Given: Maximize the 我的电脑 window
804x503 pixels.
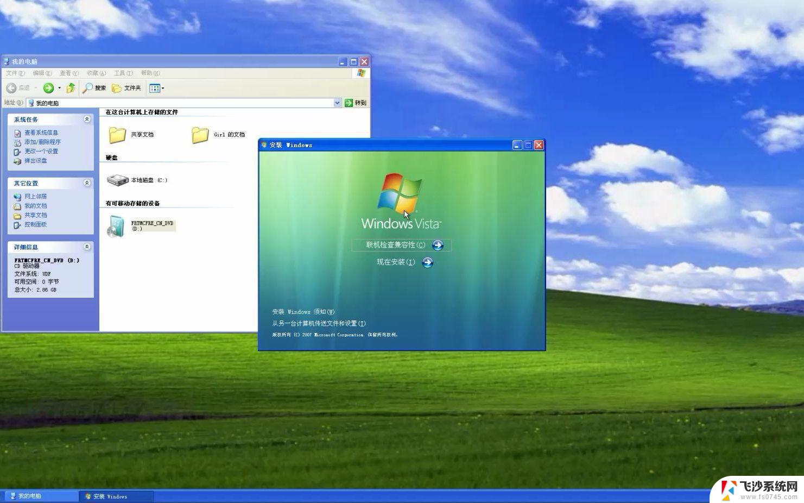Looking at the screenshot, I should point(353,62).
